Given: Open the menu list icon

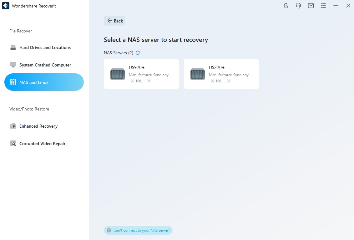Looking at the screenshot, I should (323, 6).
